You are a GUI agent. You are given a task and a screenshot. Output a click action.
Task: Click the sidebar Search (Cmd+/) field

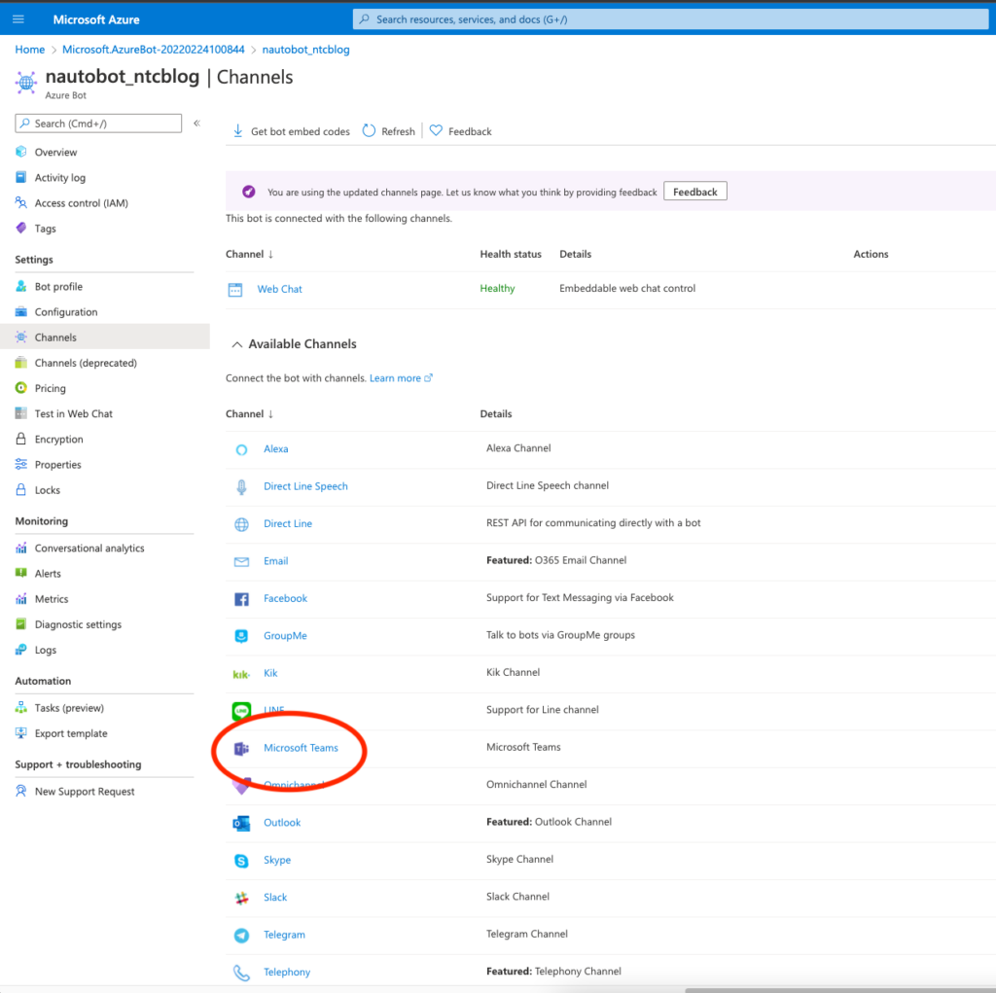pyautogui.click(x=98, y=124)
